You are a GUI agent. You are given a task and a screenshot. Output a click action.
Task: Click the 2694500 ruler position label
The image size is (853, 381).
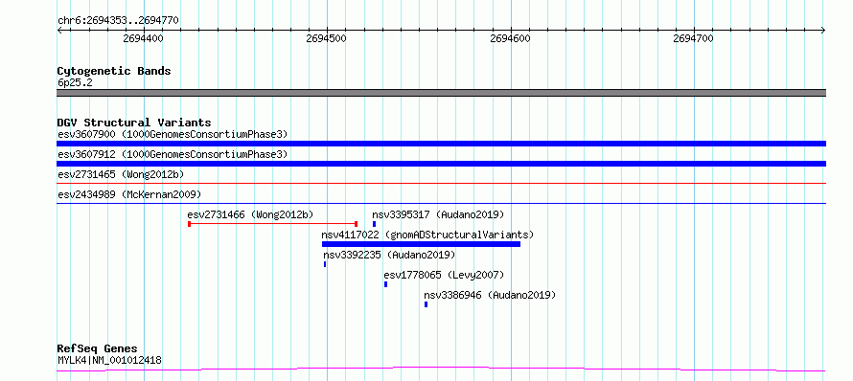[327, 38]
